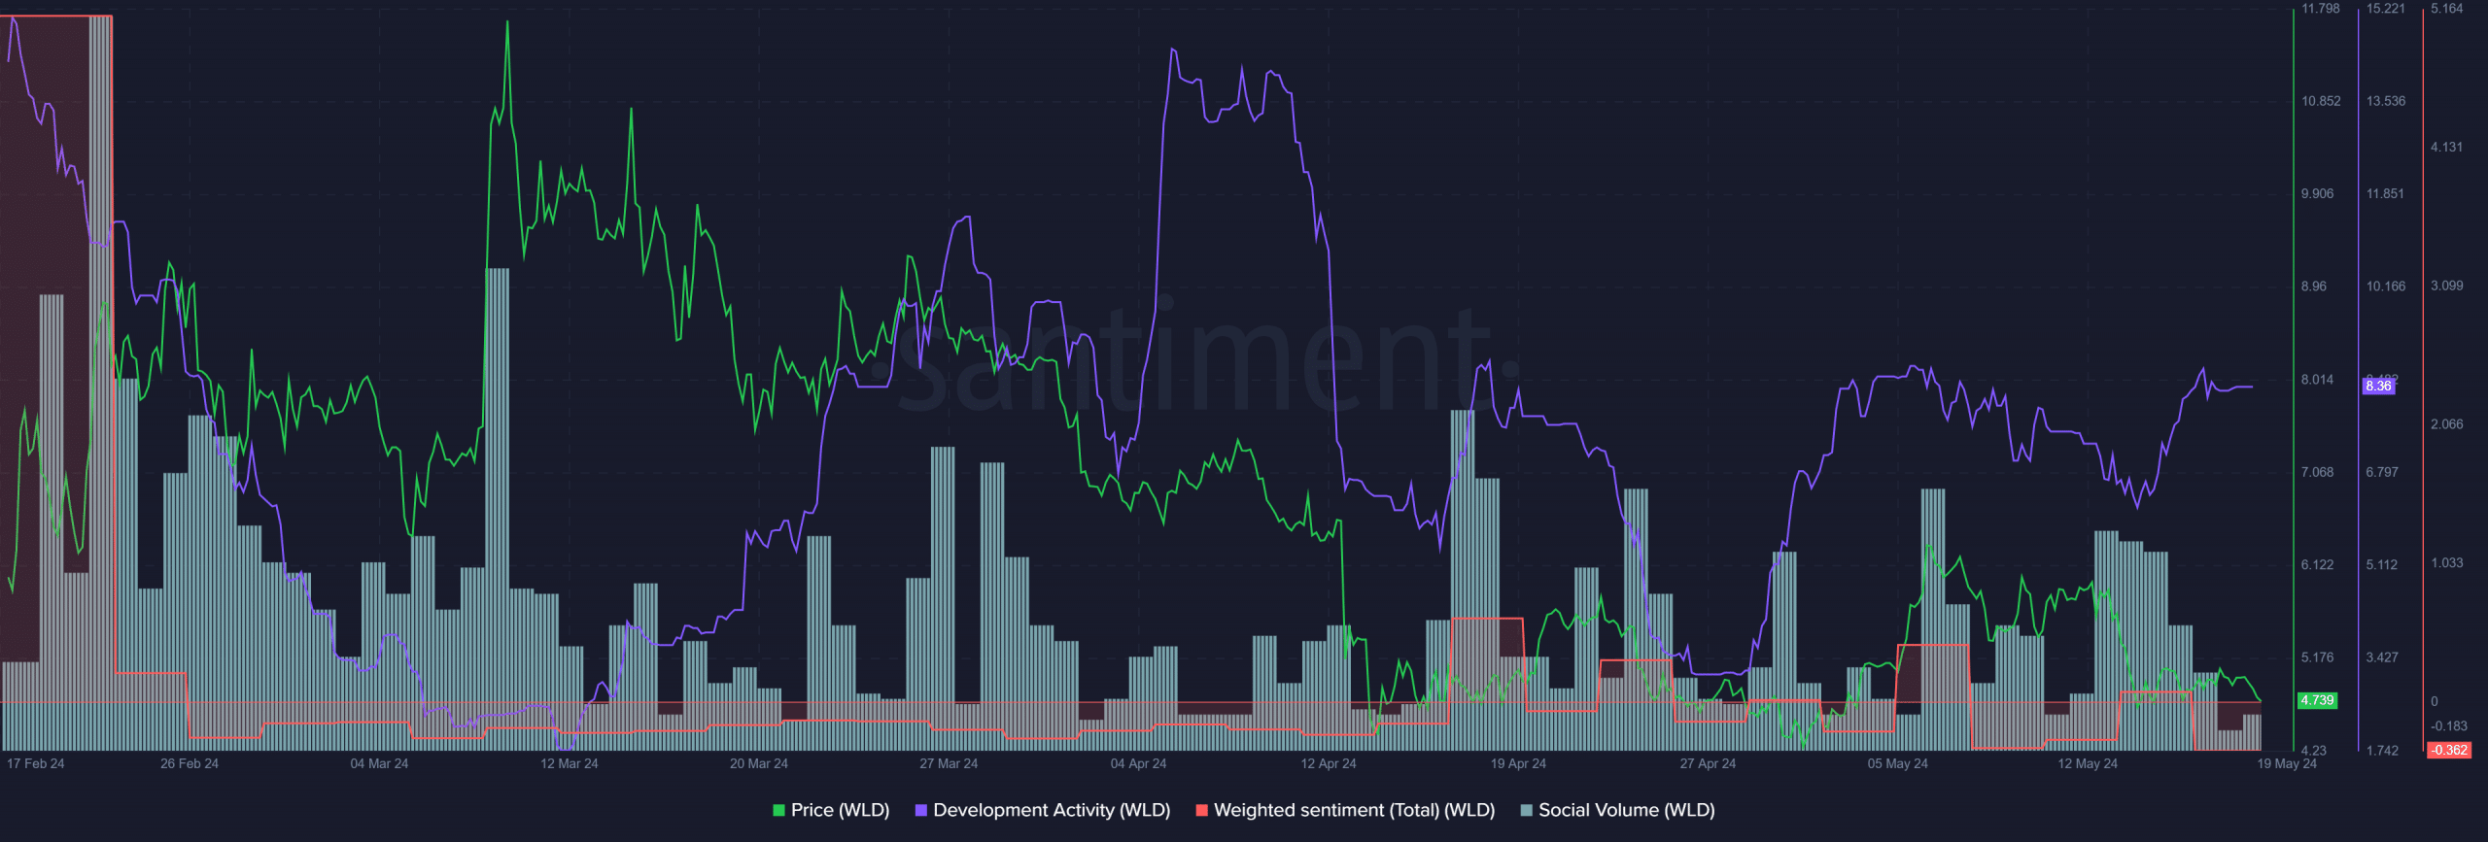This screenshot has height=842, width=2488.
Task: Click the teal Social Volume legend swatch
Action: coord(1526,810)
